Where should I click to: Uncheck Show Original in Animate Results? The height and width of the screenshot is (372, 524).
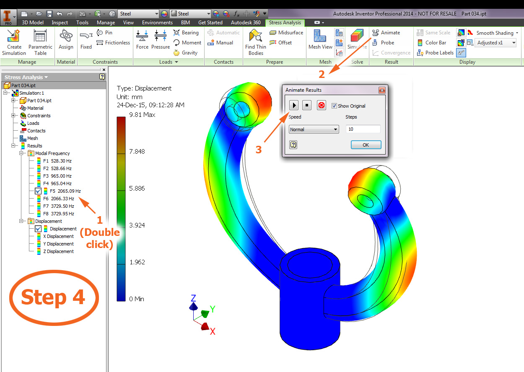point(334,106)
